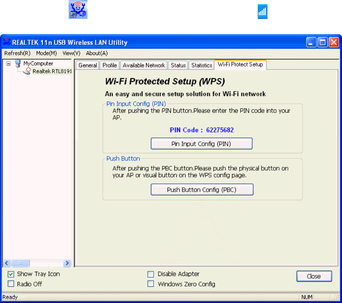This screenshot has width=342, height=303.
Task: Open the Refresh(R) menu
Action: click(17, 53)
